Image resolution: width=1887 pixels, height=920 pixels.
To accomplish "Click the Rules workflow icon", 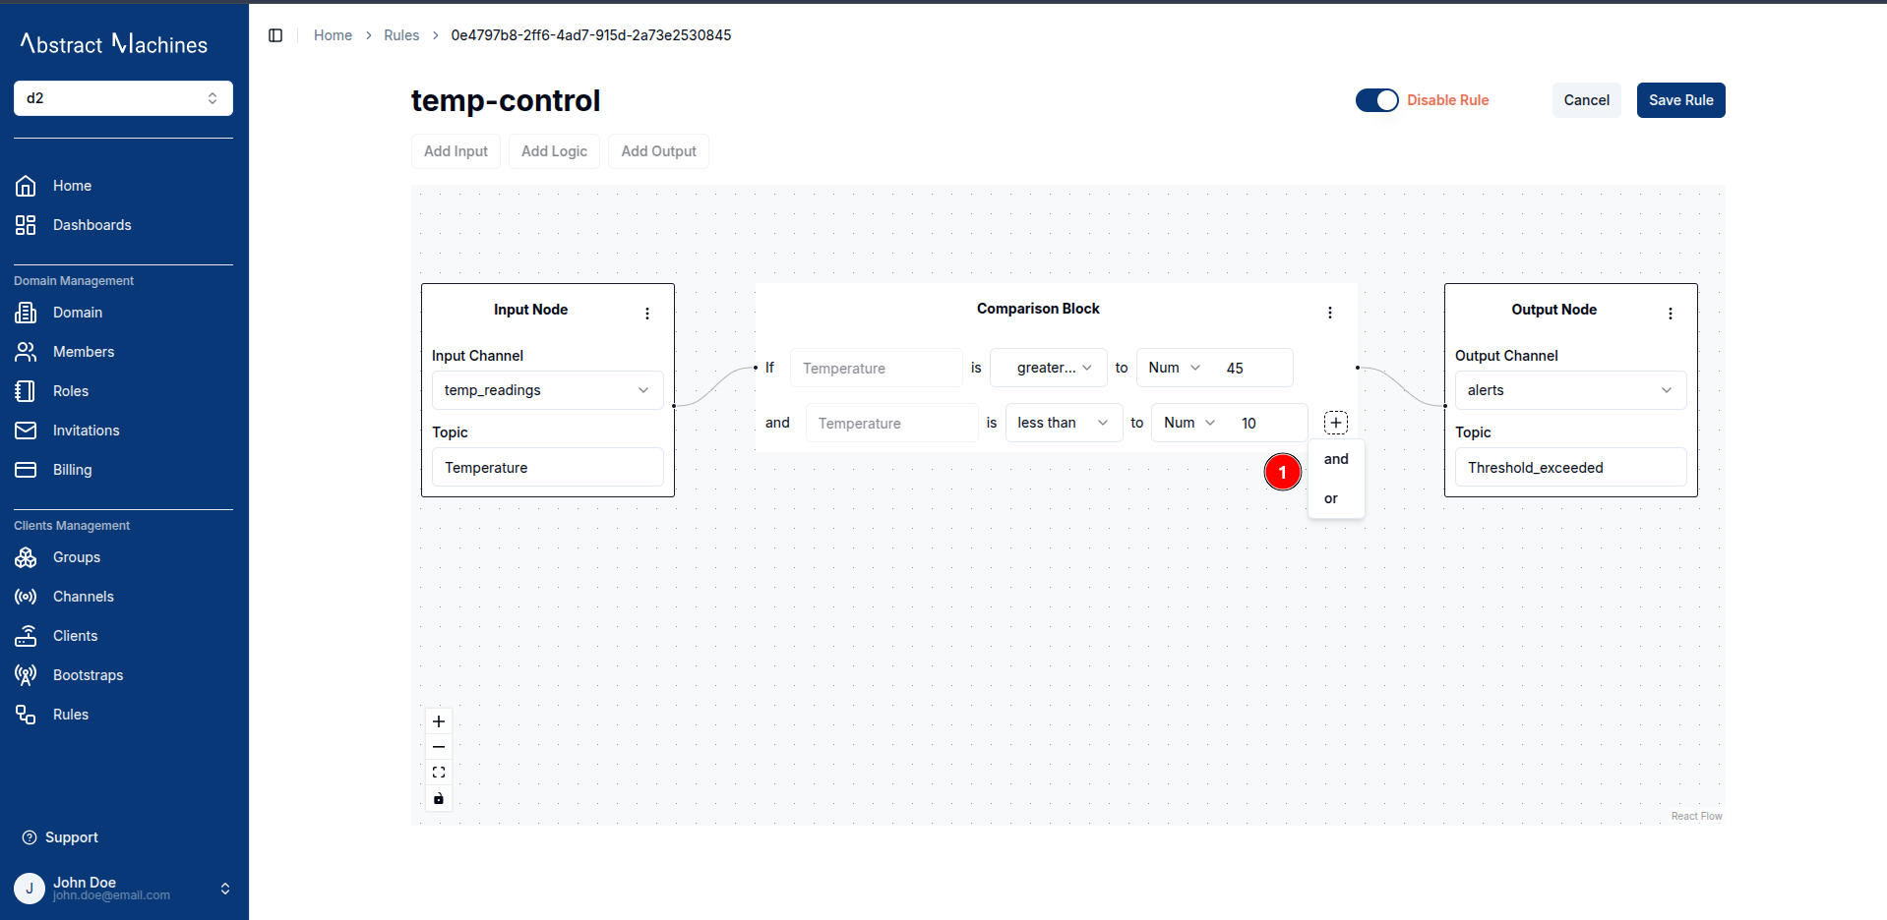I will pos(26,715).
